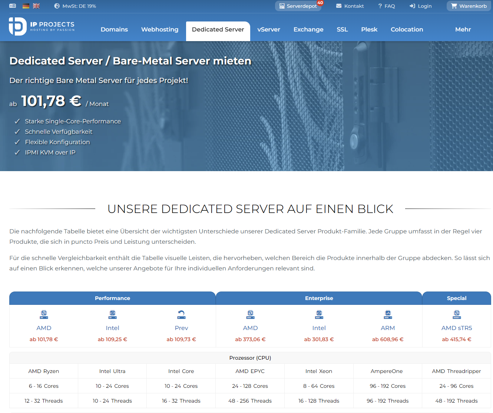
Task: Open the vServer menu
Action: [269, 29]
